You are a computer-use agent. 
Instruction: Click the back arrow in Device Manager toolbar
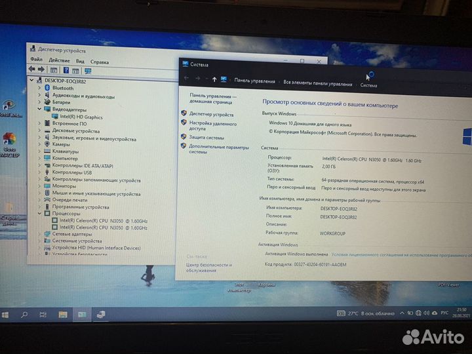coord(32,69)
